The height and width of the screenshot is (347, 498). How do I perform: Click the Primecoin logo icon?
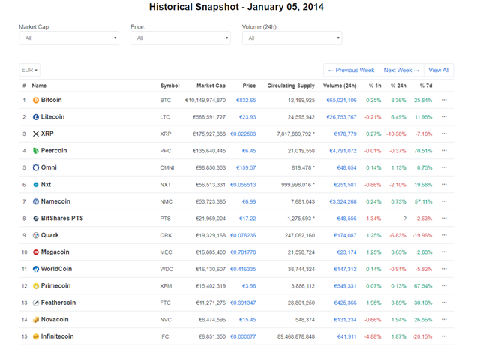36,286
